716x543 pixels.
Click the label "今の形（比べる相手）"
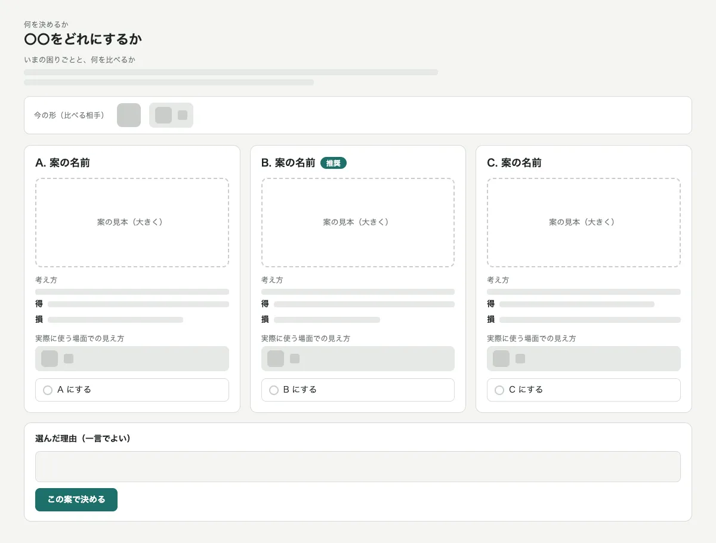tap(69, 115)
